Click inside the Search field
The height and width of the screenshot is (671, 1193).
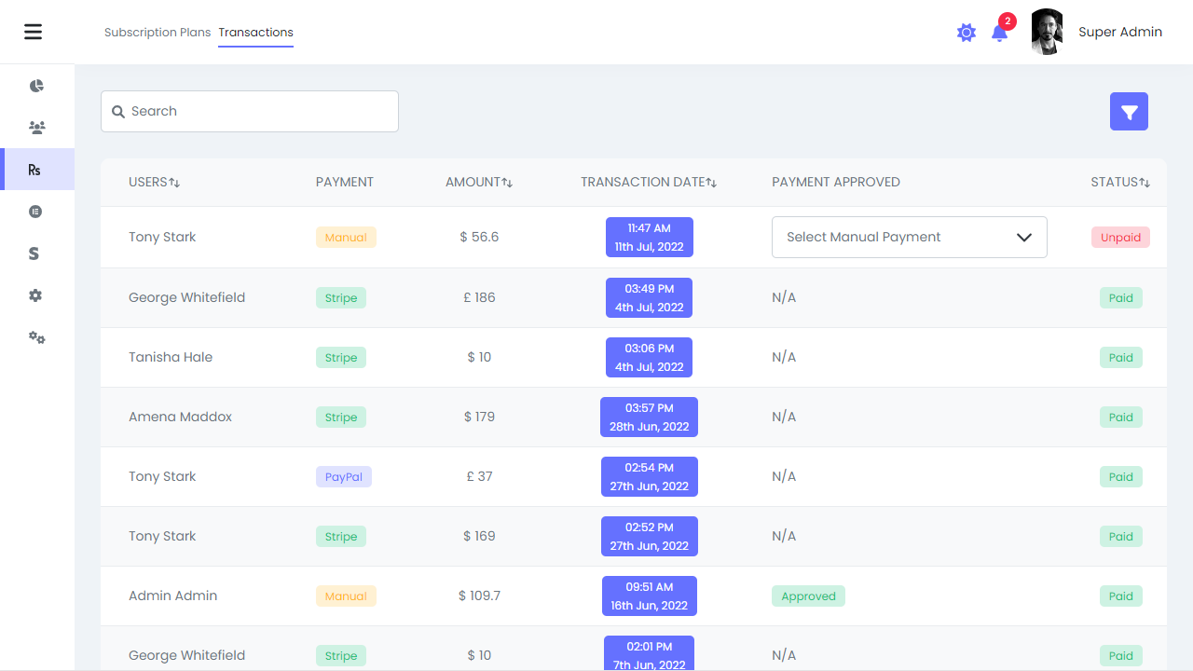pyautogui.click(x=249, y=111)
